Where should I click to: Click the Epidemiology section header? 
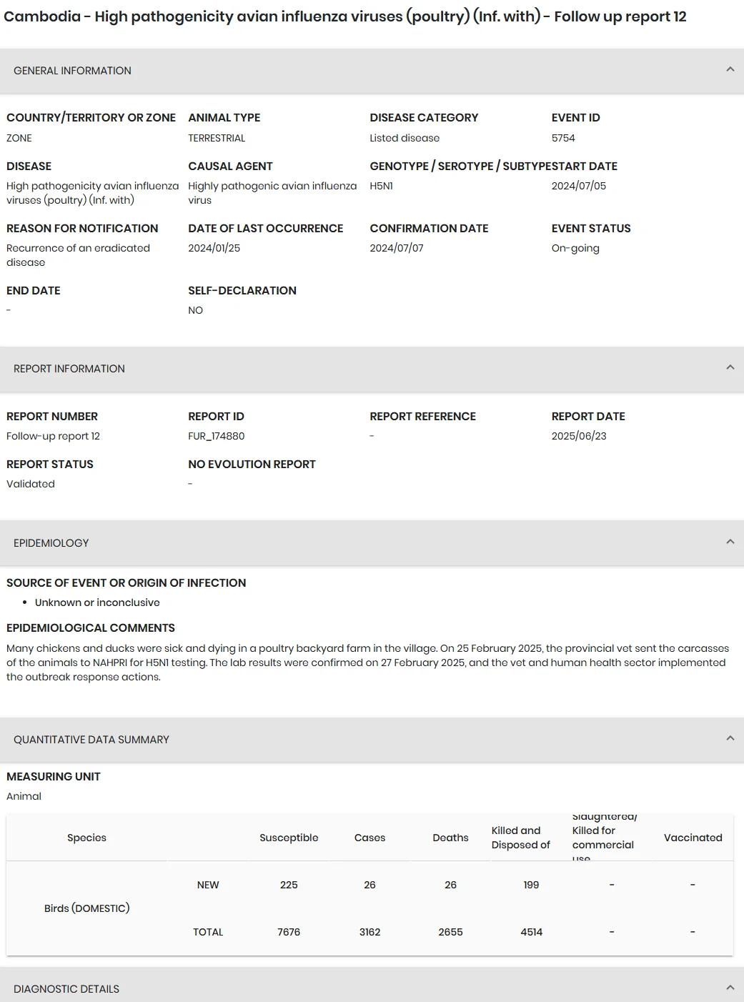pyautogui.click(x=372, y=543)
